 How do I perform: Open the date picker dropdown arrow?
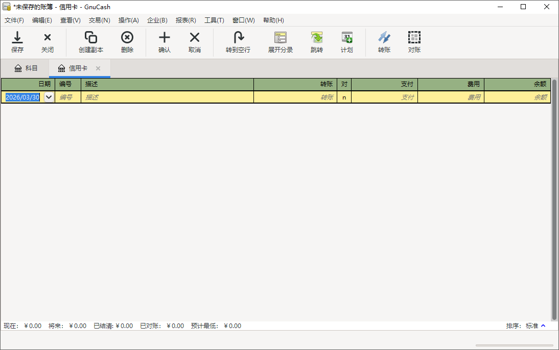tap(49, 97)
